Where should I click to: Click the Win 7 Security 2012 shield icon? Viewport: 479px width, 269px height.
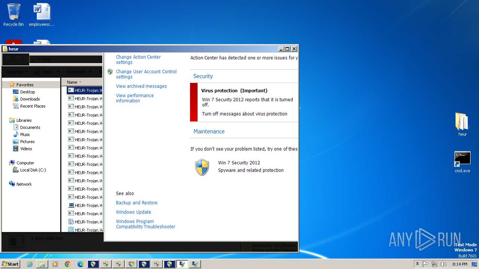pyautogui.click(x=202, y=167)
